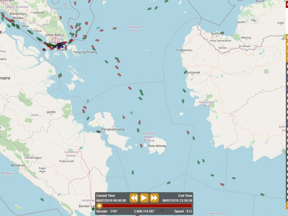288x216 pixels.
Task: Click the Lubuklinggau label
Action: tap(33, 158)
